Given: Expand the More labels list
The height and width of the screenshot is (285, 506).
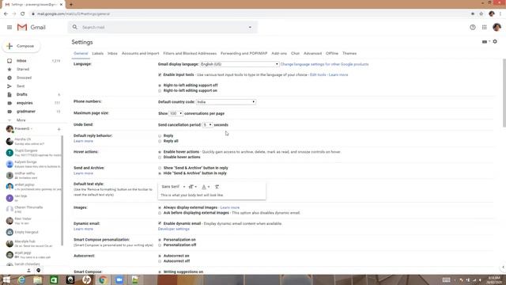Looking at the screenshot, I should pos(21,120).
